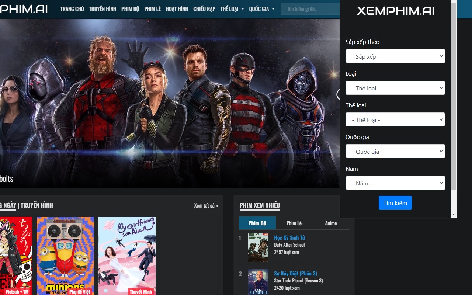This screenshot has height=295, width=472.
Task: Click the site logo in the top navbar
Action: [24, 9]
